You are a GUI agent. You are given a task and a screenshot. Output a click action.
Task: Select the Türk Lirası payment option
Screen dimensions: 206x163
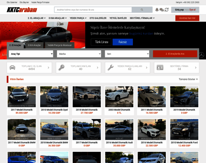click(x=101, y=42)
